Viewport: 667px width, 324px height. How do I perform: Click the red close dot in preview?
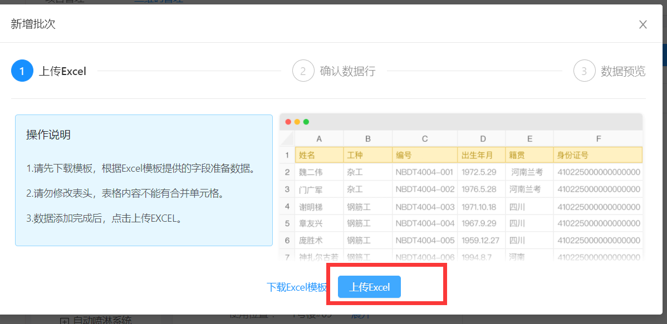click(x=288, y=122)
